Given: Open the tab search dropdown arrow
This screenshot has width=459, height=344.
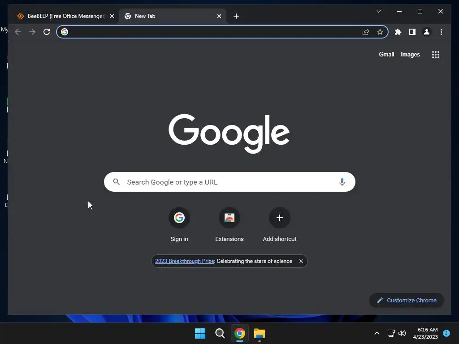Looking at the screenshot, I should 378,11.
